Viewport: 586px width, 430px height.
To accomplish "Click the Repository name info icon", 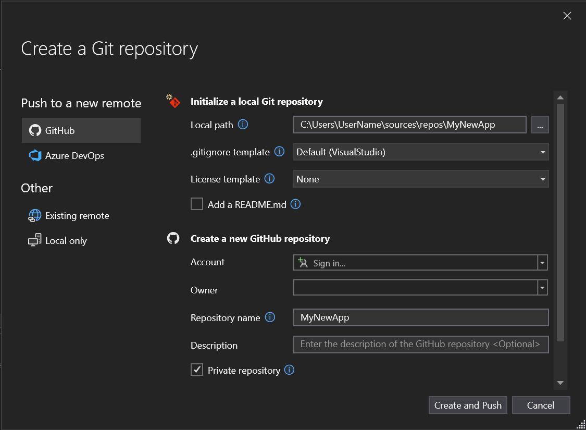I will [270, 317].
